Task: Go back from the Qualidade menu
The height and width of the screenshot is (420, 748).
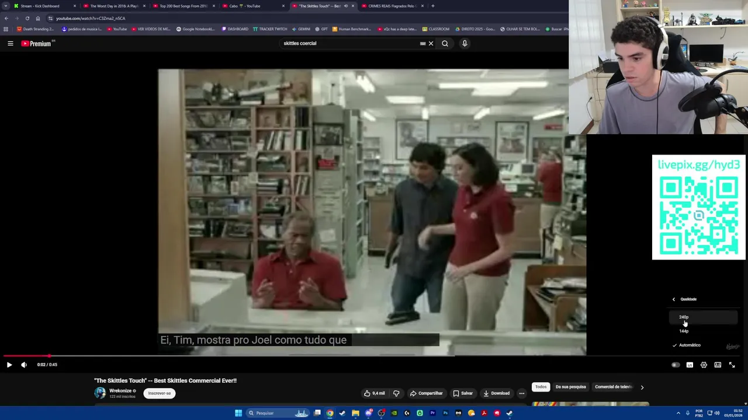Action: click(x=674, y=299)
